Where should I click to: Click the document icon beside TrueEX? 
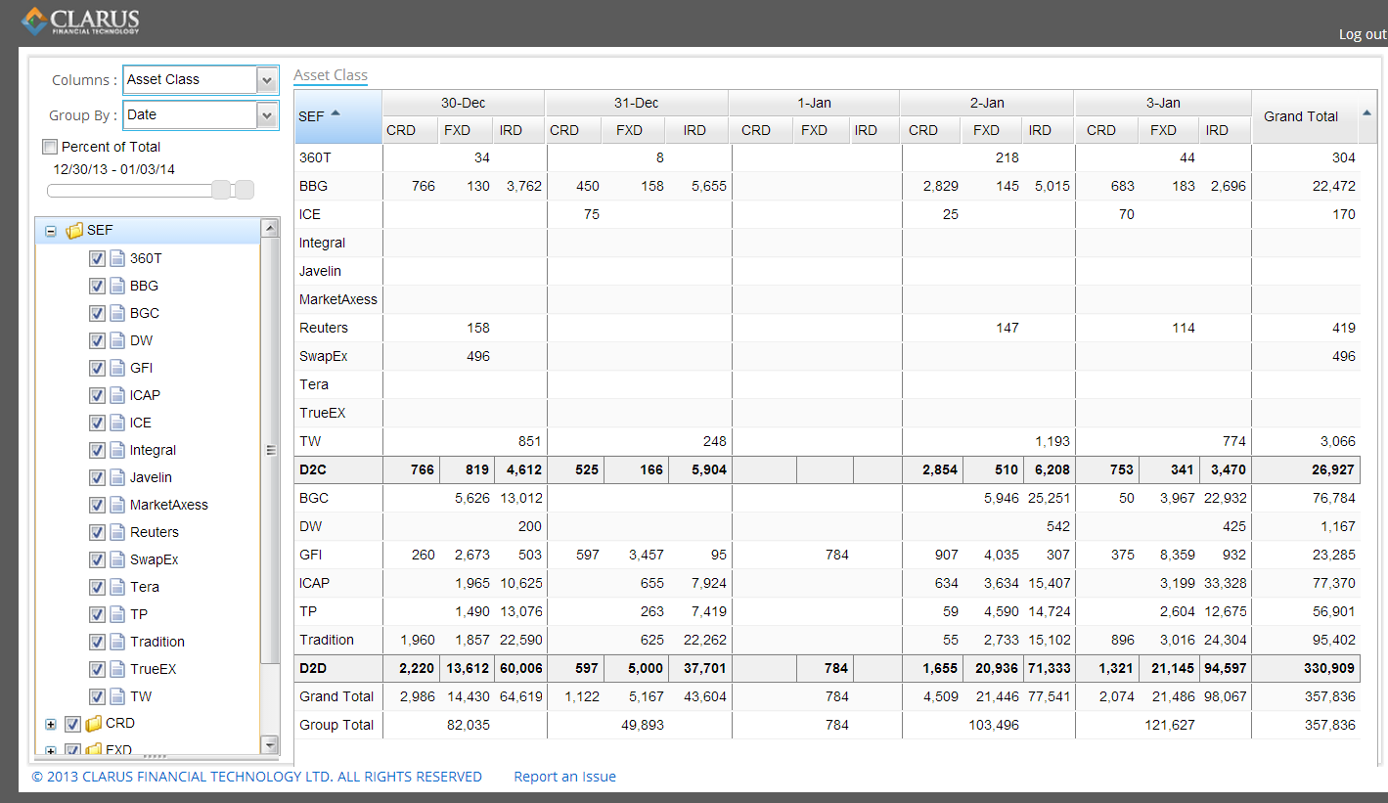tap(117, 669)
